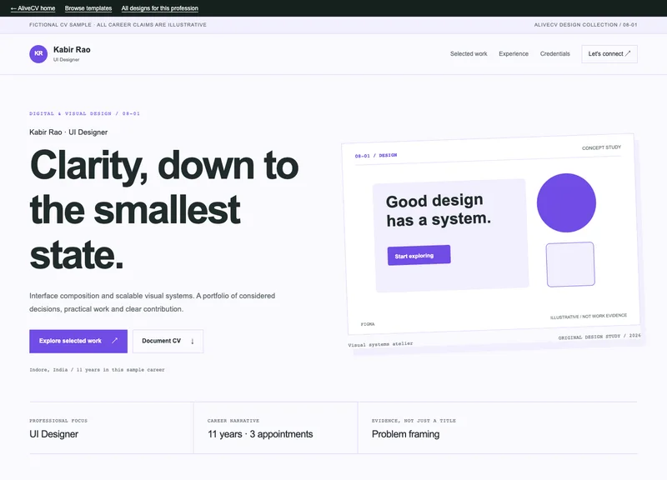Click the arrow icon in Let's connect
Viewport: 667px width, 480px height.
(628, 53)
